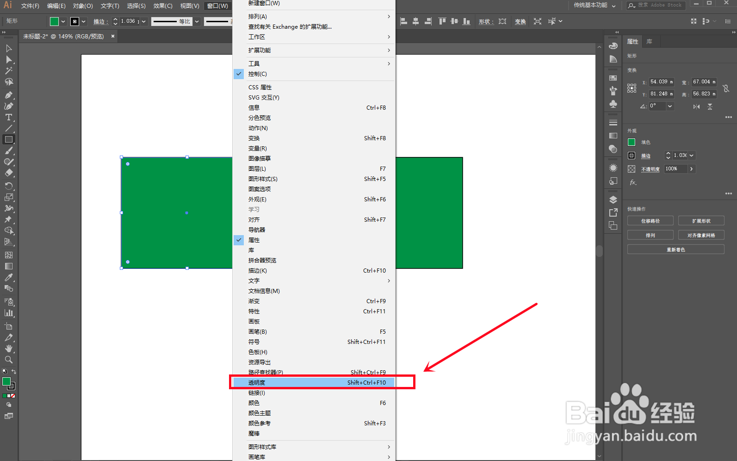Image resolution: width=737 pixels, height=461 pixels.
Task: Click X position input field
Action: (662, 82)
